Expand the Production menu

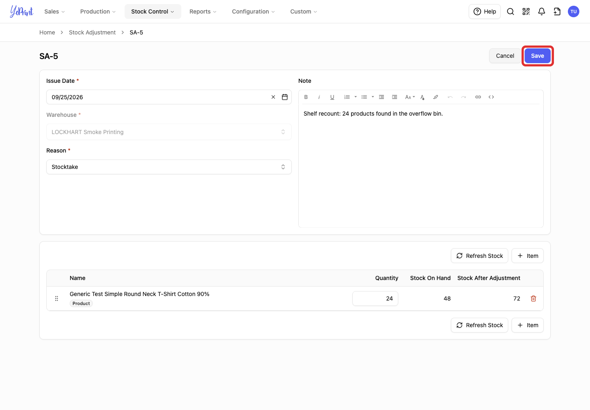click(x=98, y=11)
